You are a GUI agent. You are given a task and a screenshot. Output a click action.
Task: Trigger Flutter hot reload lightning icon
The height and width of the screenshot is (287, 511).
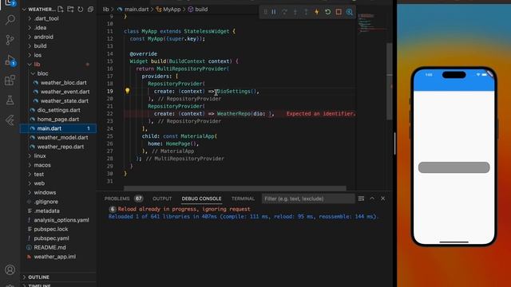click(x=317, y=12)
